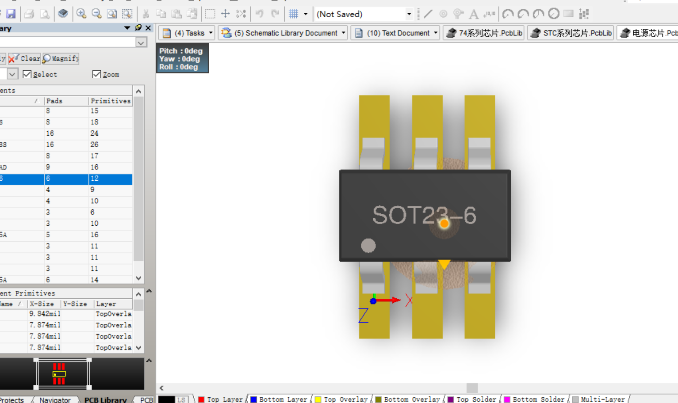Click the Print icon in the toolbar

click(x=29, y=14)
